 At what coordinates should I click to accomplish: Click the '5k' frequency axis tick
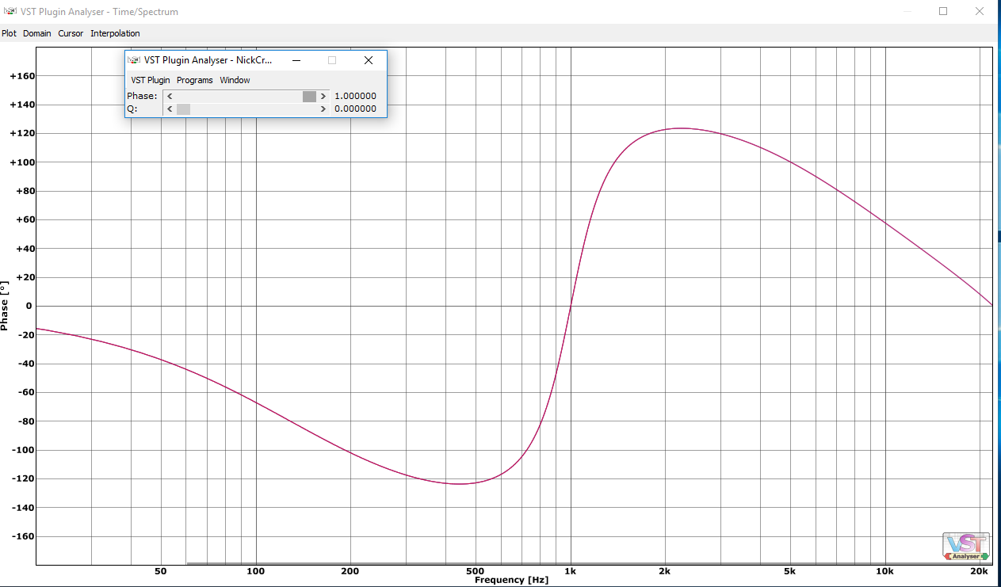(x=790, y=571)
